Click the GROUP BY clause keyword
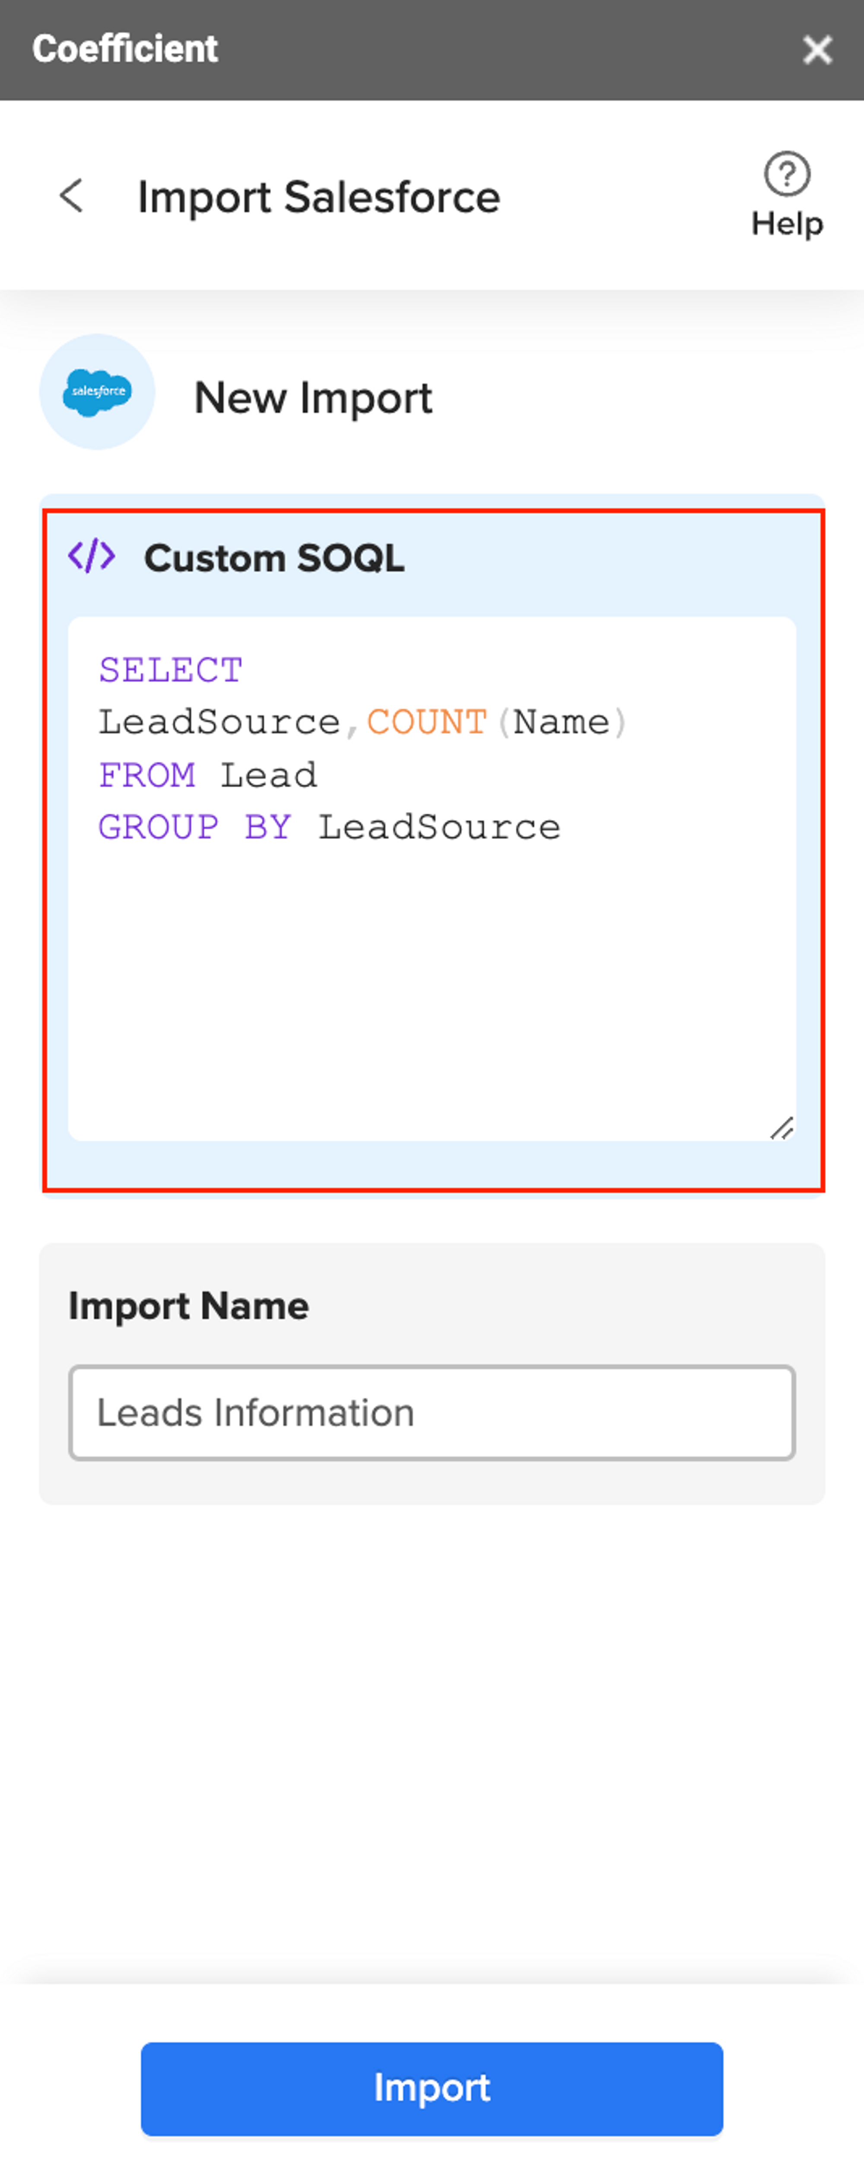The image size is (864, 2162). pos(194,827)
